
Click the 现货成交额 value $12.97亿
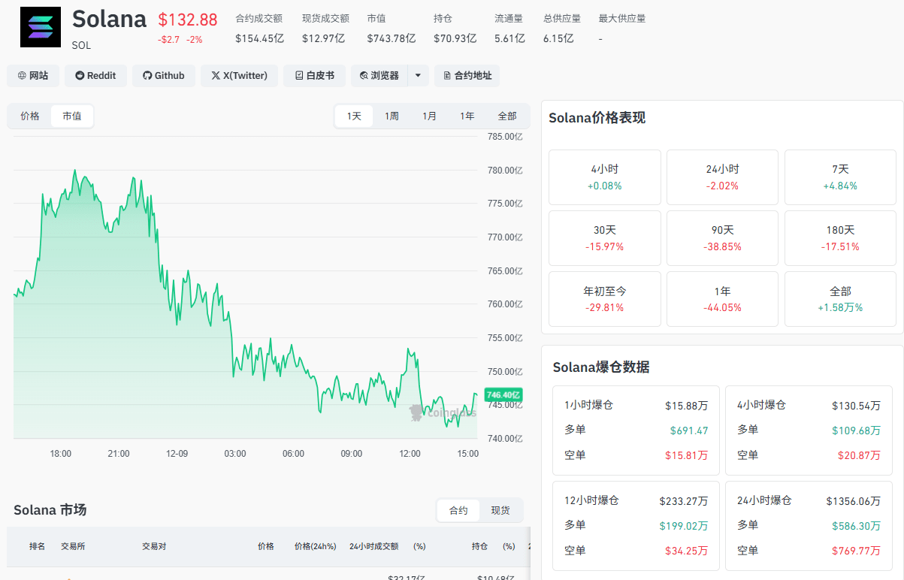coord(324,38)
